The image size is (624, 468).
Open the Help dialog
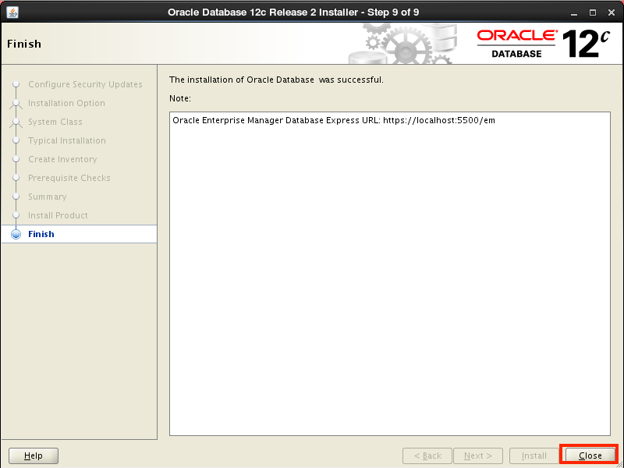tap(34, 456)
